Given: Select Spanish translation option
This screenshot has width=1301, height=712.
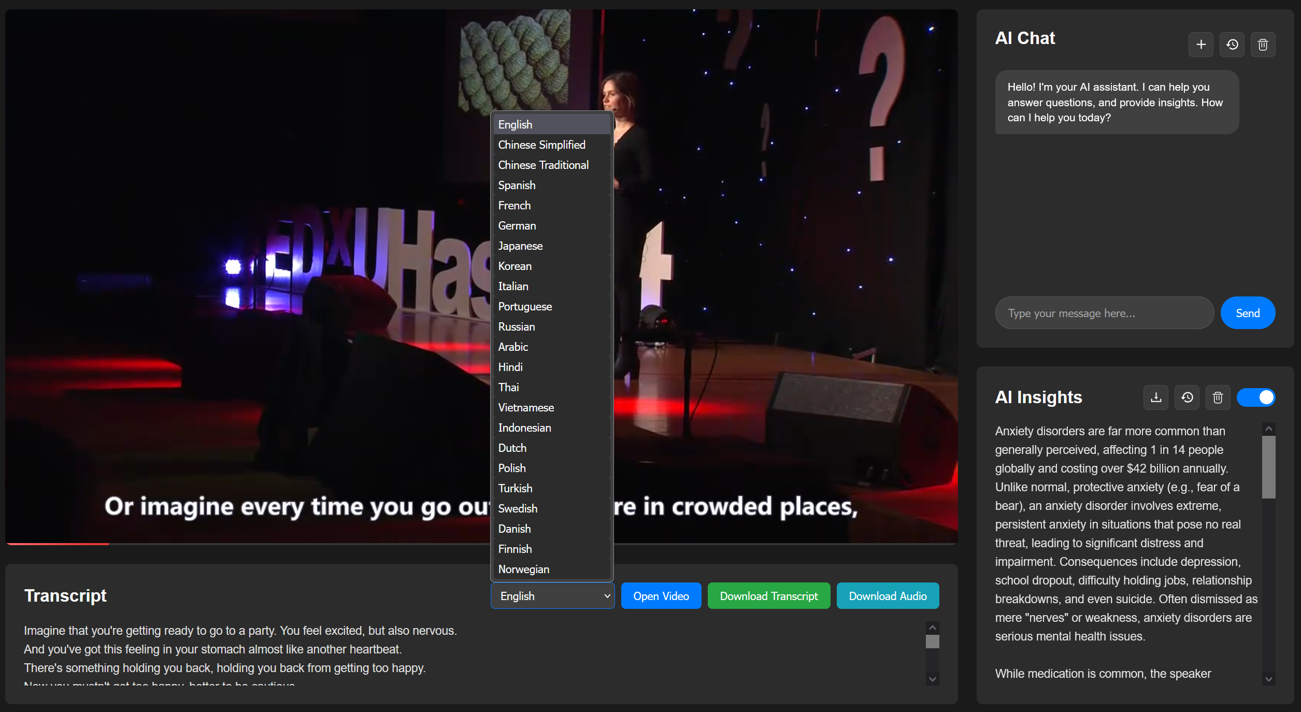Looking at the screenshot, I should pyautogui.click(x=517, y=186).
